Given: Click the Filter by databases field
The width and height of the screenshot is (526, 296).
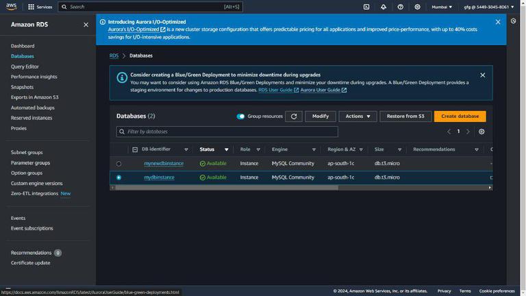Looking at the screenshot, I should pos(227,132).
